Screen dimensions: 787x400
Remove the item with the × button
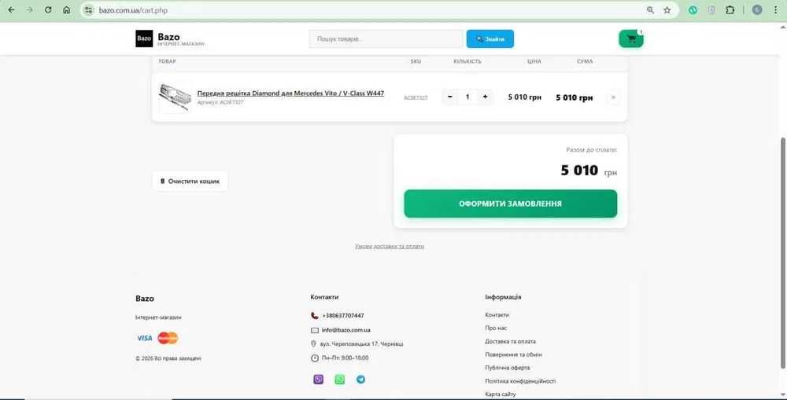point(613,97)
